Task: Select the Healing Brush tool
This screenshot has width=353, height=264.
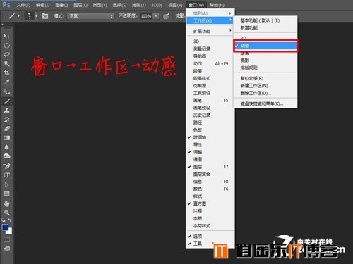Action: coord(7,92)
